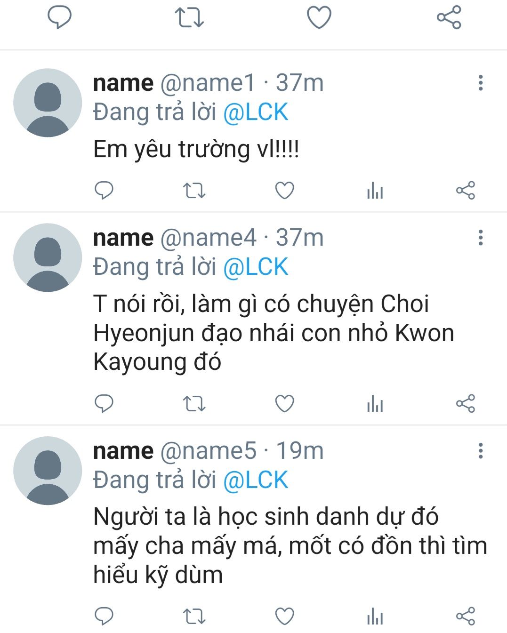
Task: Open more options for @name5 tweet
Action: click(x=480, y=451)
